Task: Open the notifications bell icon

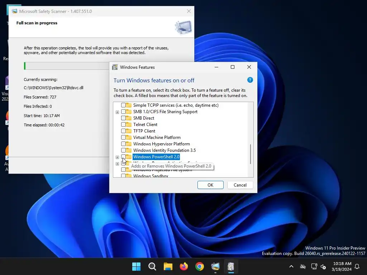Action: click(357, 266)
